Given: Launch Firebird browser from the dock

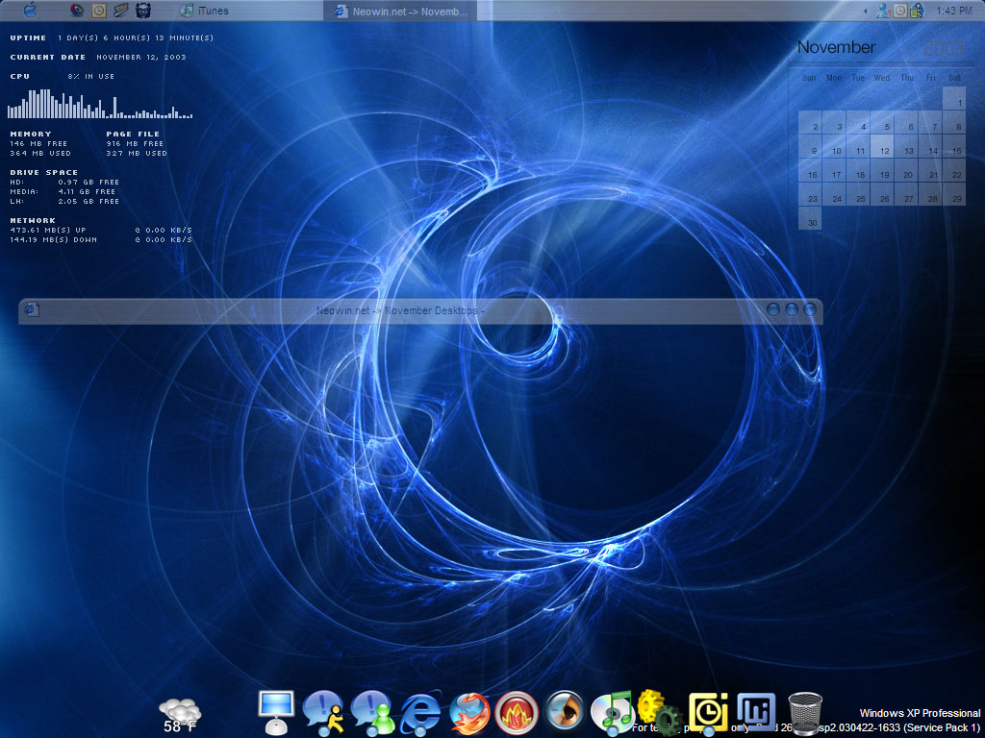Looking at the screenshot, I should coord(468,713).
